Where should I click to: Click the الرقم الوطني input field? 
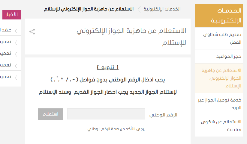[x=106, y=114]
